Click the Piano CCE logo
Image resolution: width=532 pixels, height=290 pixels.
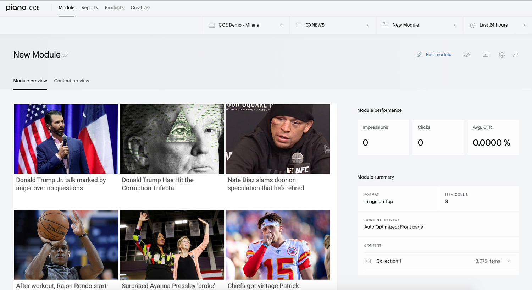[23, 7]
